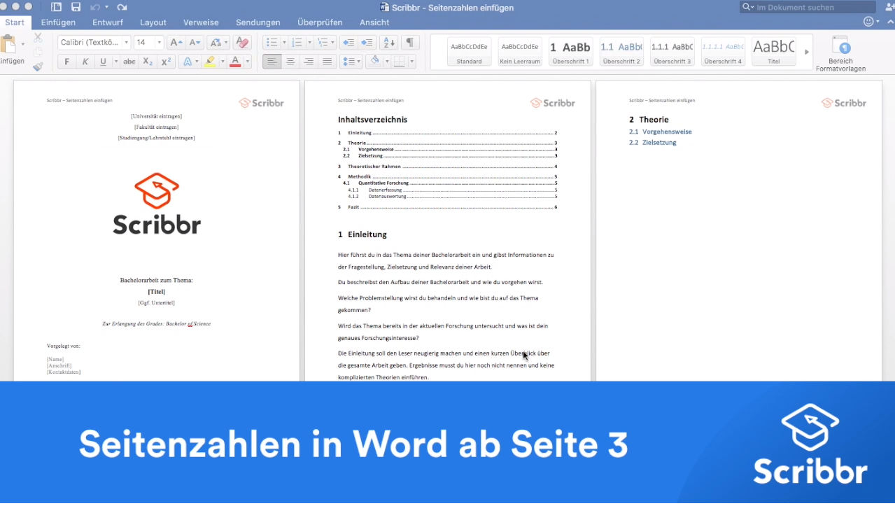Switch to the Einfügen tab

pyautogui.click(x=58, y=22)
